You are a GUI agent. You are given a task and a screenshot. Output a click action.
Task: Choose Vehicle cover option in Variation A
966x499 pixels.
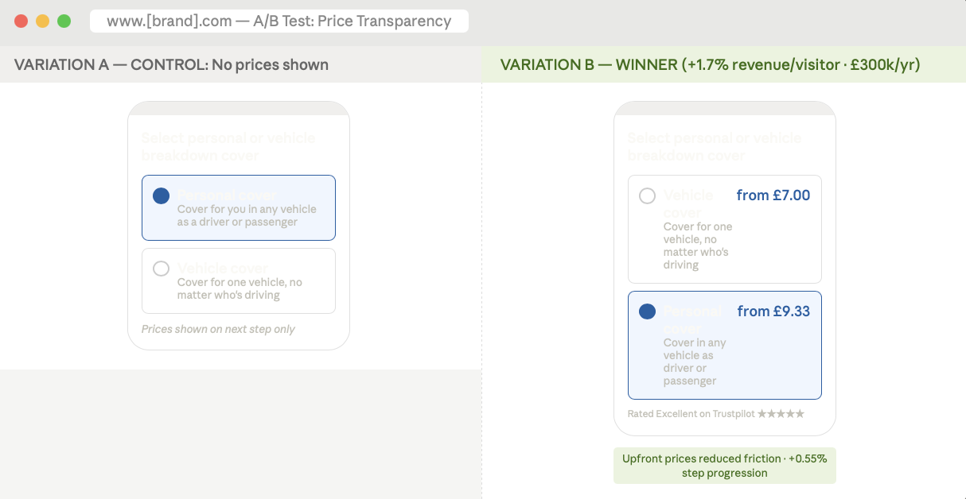point(162,269)
